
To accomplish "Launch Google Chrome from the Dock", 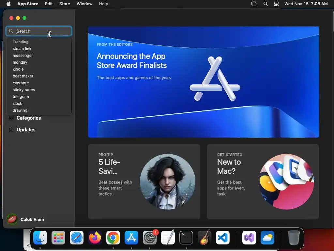I will click(113, 238).
